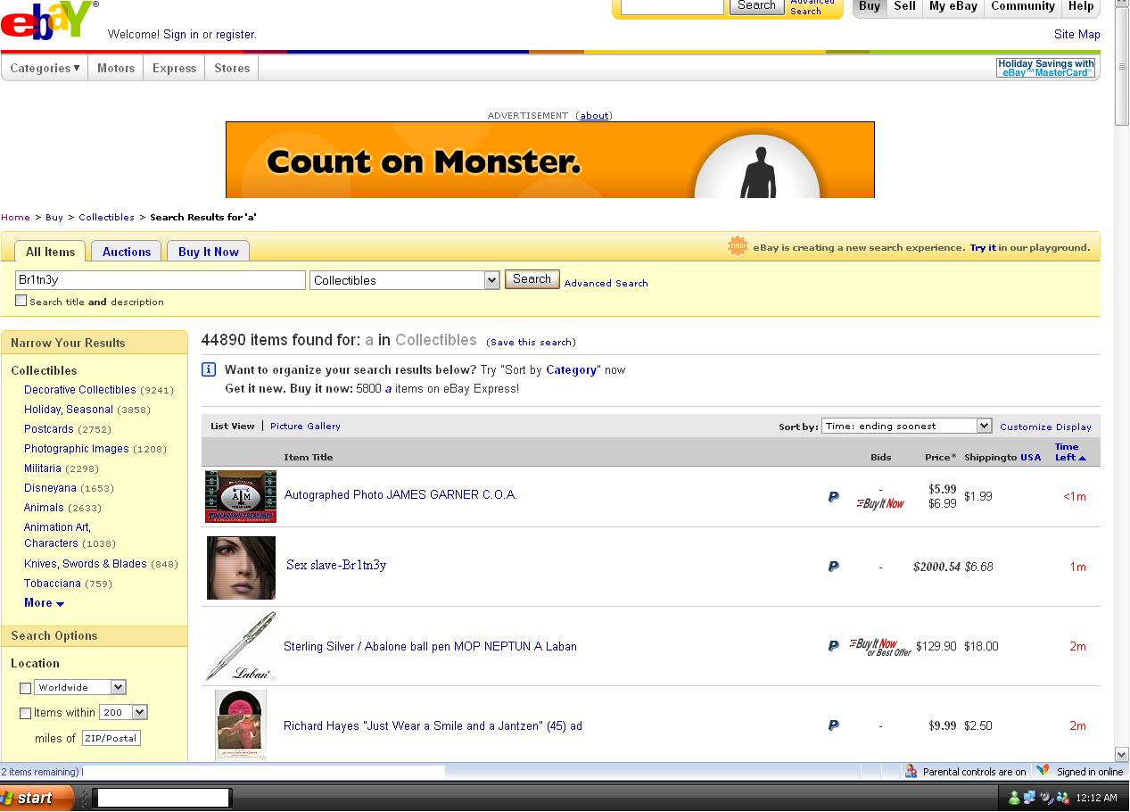Click Collectibles breadcrumb link

pyautogui.click(x=106, y=217)
